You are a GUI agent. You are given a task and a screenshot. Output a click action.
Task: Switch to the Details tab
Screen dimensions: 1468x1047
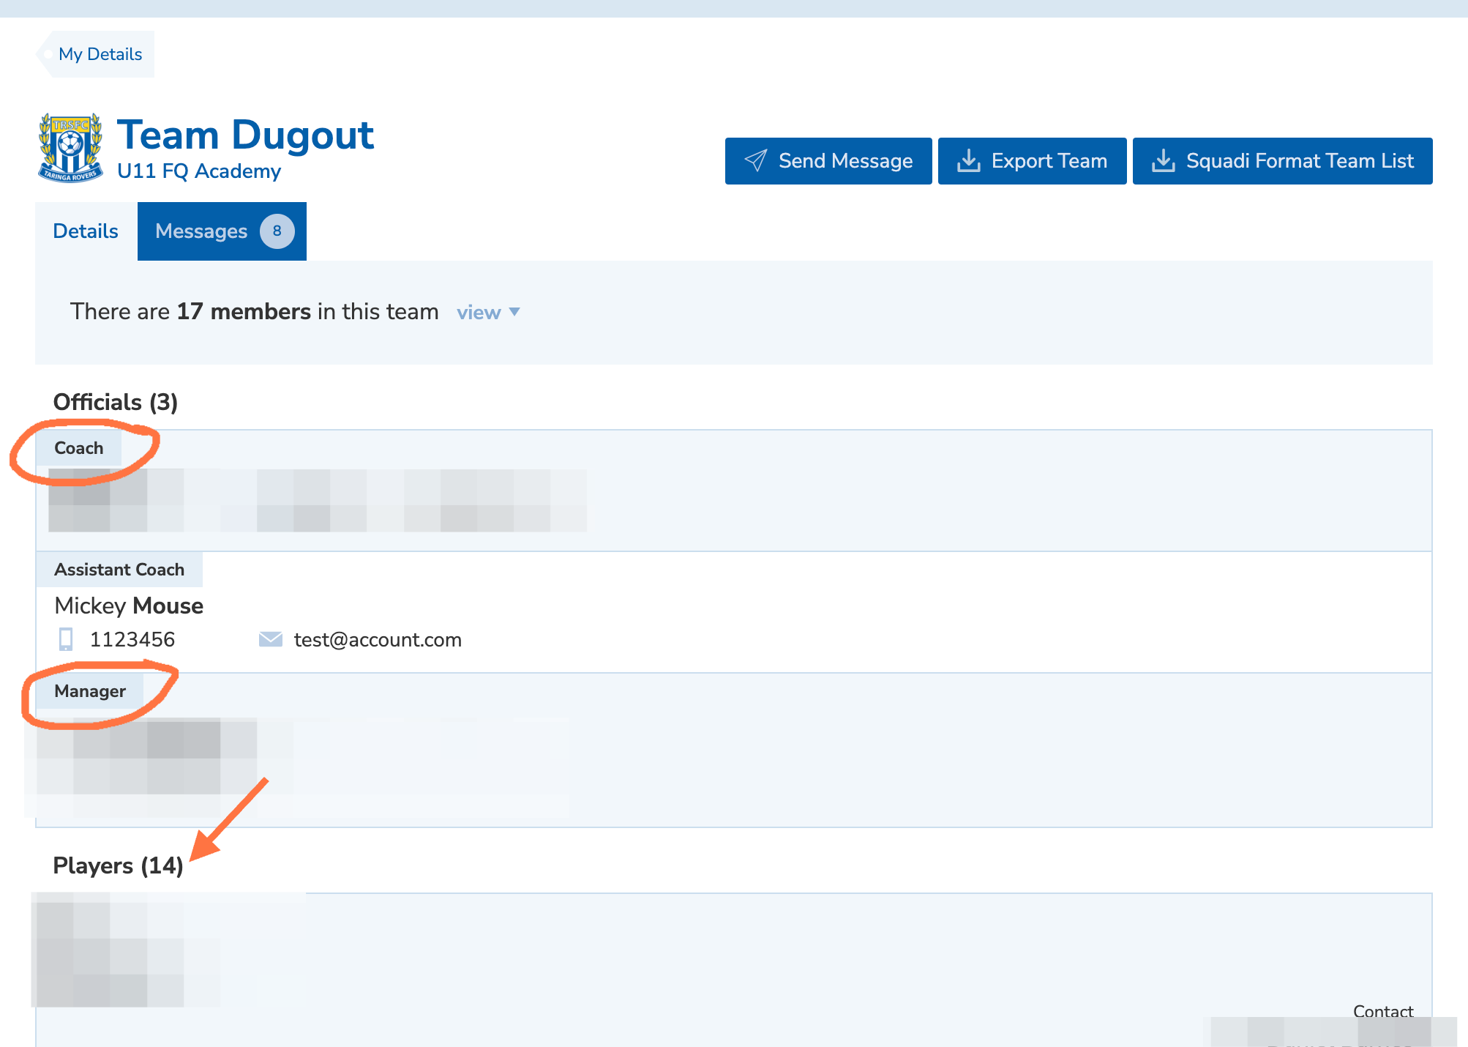[86, 231]
